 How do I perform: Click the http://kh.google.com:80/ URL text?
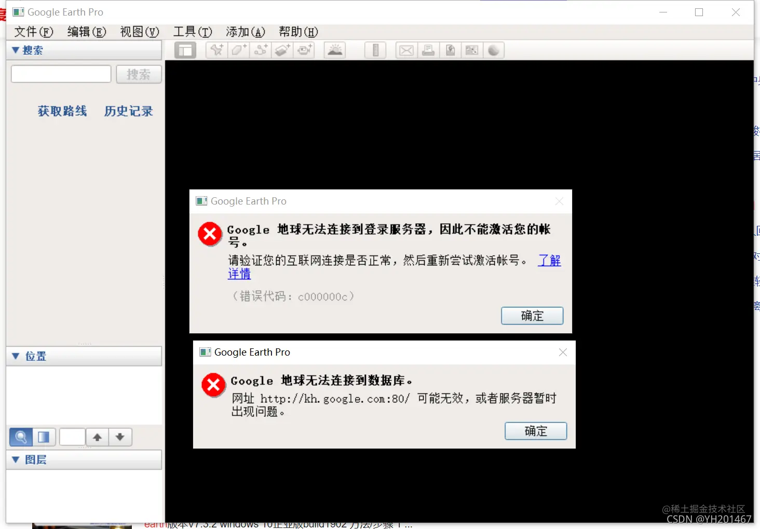click(335, 399)
